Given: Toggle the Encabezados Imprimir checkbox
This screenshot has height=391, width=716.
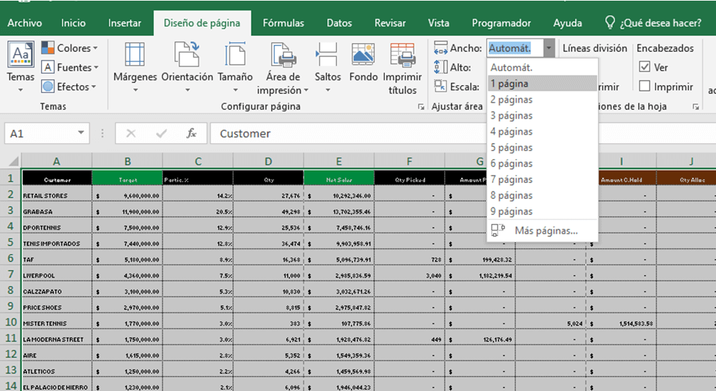Looking at the screenshot, I should 644,86.
